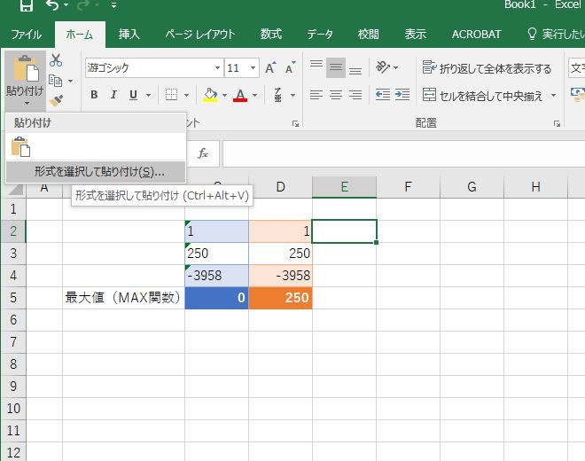Select column D header
The width and height of the screenshot is (585, 461).
pyautogui.click(x=281, y=187)
